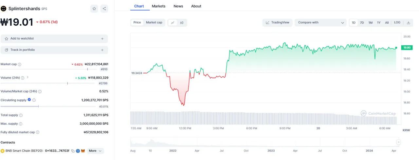Click the range selector pause handle
The width and height of the screenshot is (419, 160).
(x=399, y=142)
